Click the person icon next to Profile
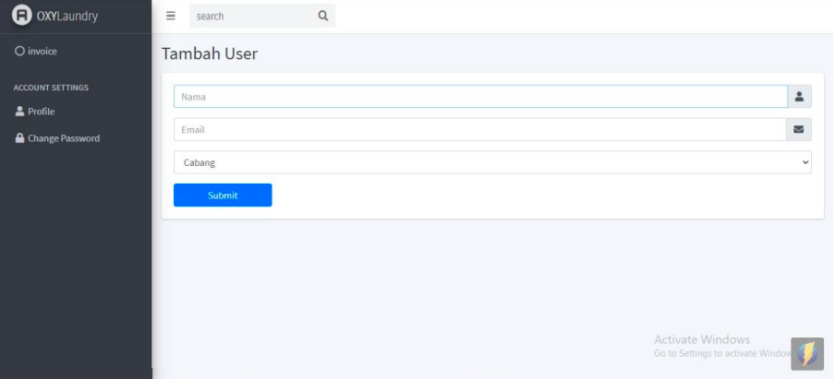 click(19, 112)
